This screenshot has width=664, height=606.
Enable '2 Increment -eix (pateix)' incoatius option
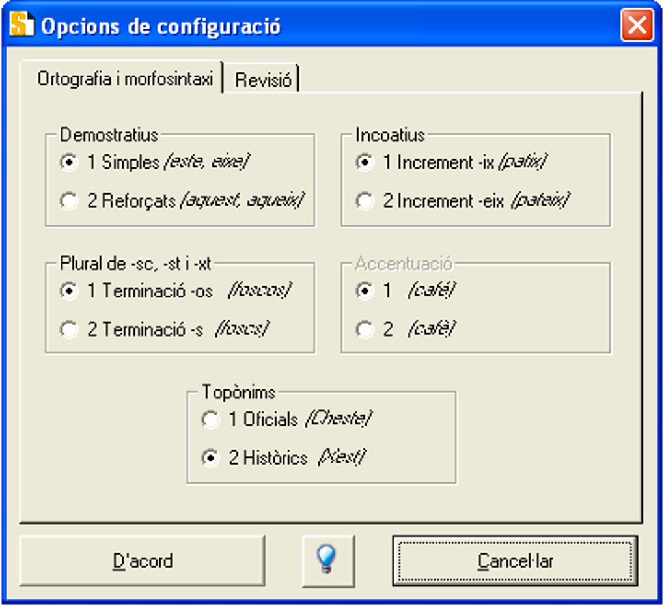[x=365, y=201]
